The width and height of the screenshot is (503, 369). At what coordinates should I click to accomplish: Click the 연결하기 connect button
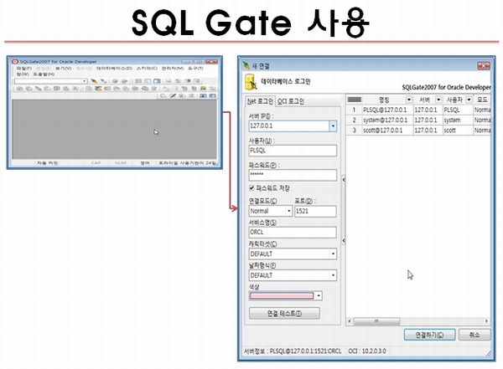429,335
